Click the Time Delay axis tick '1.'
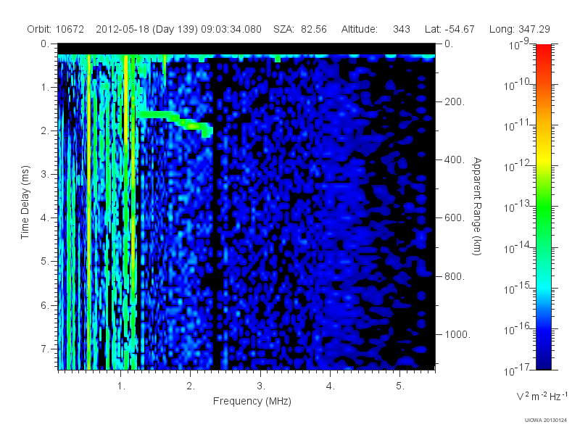The image size is (580, 435). click(45, 87)
